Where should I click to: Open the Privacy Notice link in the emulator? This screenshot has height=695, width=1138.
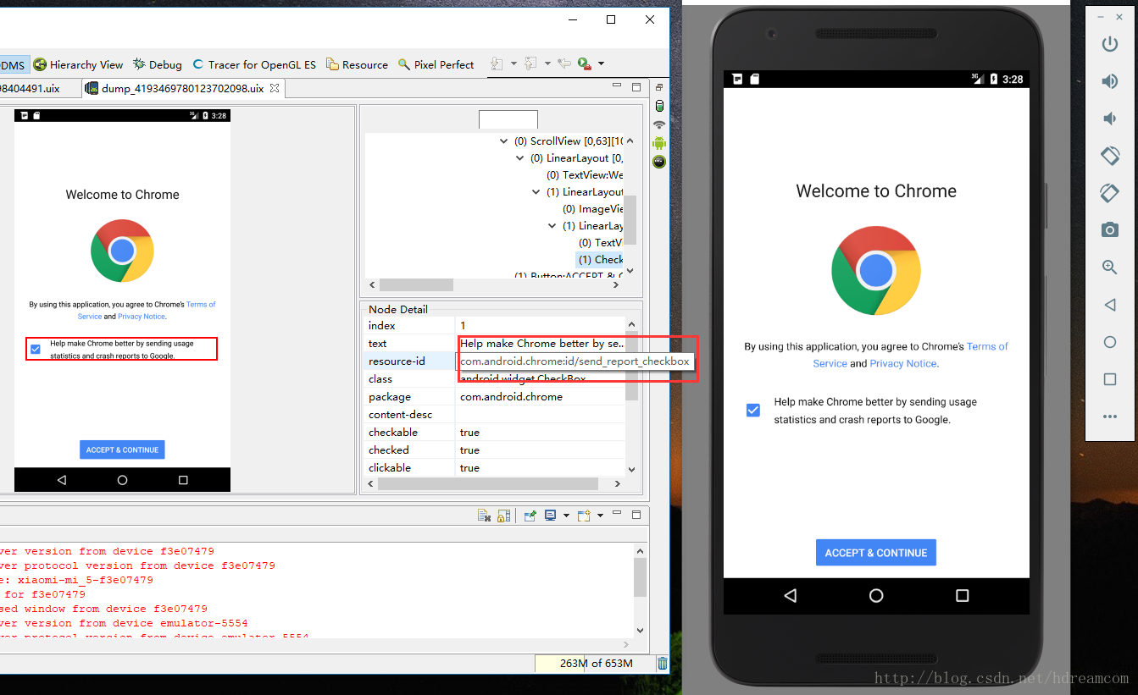tap(903, 363)
